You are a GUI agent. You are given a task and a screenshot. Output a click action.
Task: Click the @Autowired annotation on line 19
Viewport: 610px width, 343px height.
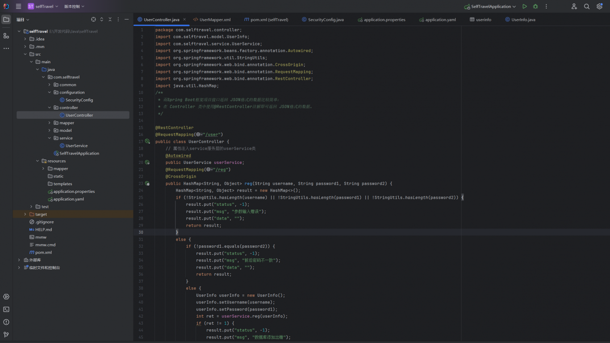click(x=178, y=155)
